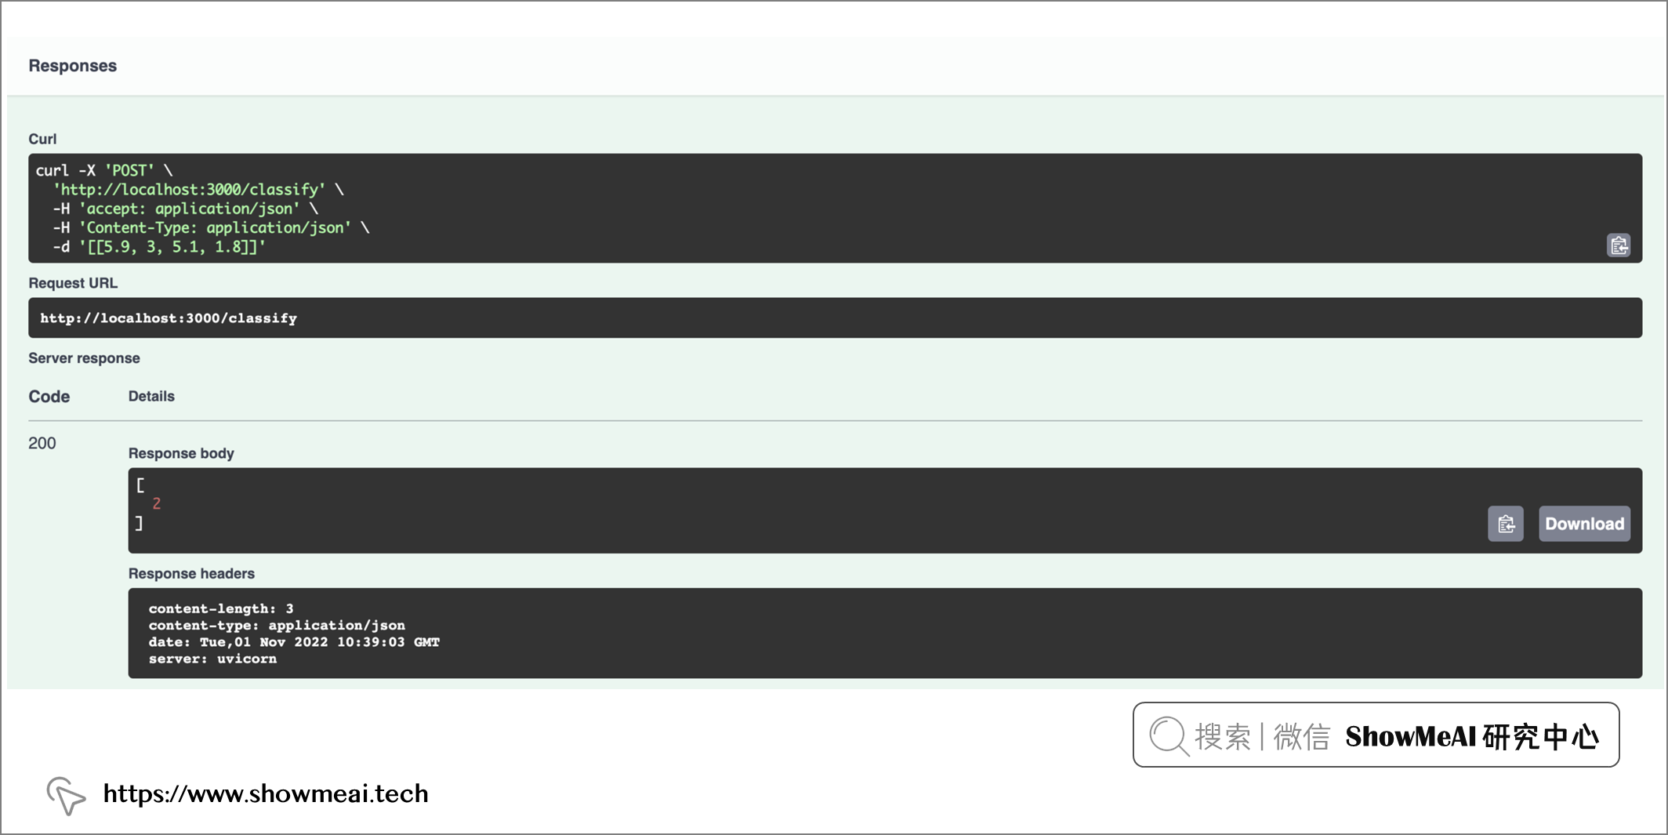1668x835 pixels.
Task: Click the cursor arrow icon beside showmeai.tech
Action: coord(66,795)
